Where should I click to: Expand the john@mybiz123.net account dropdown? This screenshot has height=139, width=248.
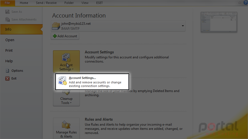click(183, 26)
